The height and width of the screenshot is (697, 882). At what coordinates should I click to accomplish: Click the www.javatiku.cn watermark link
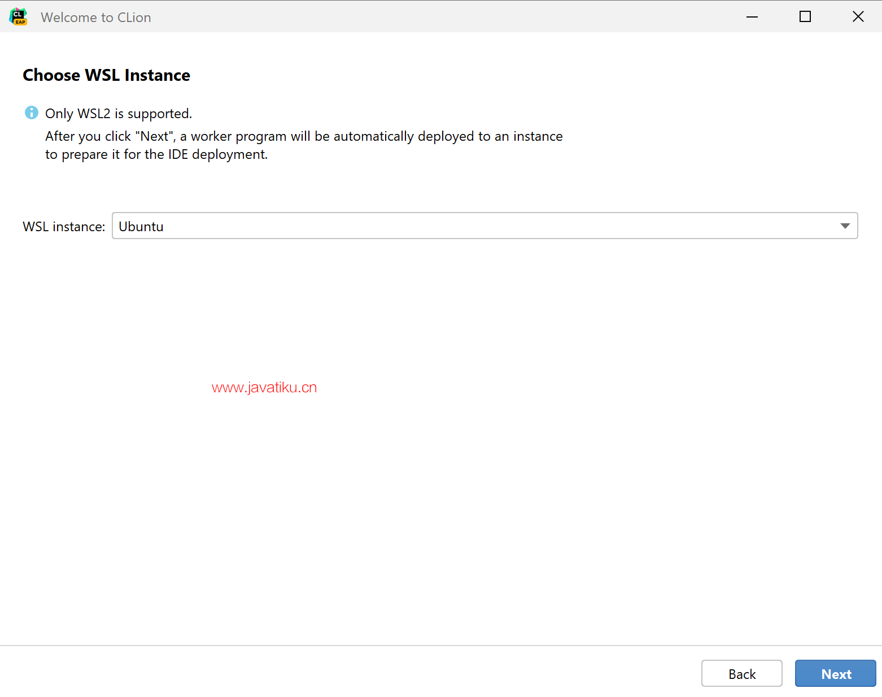click(x=264, y=387)
